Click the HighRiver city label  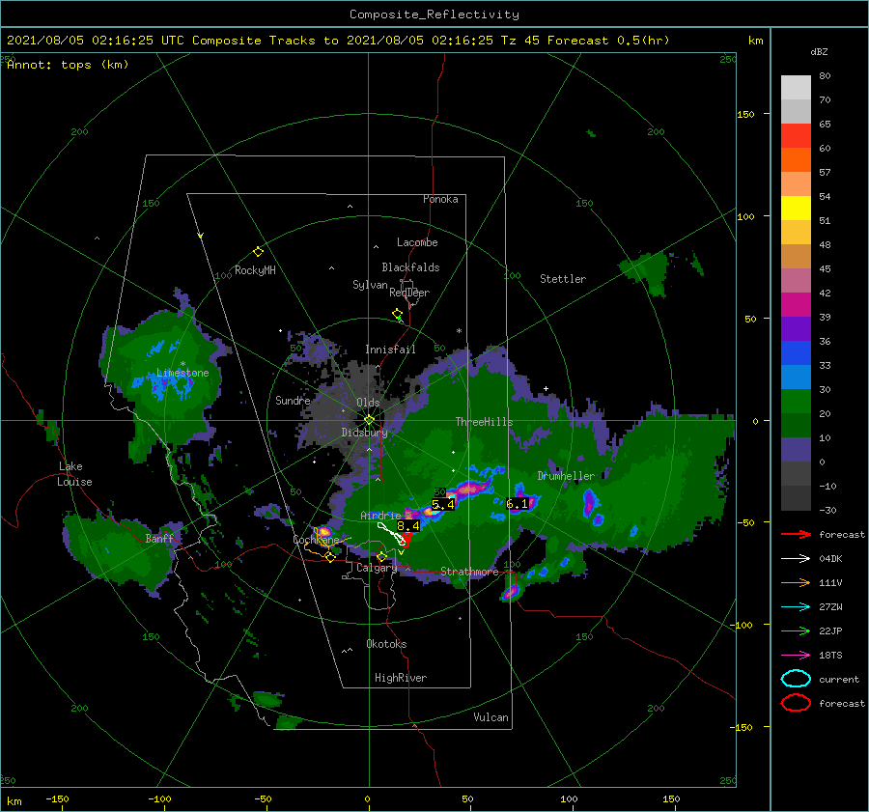click(x=401, y=678)
